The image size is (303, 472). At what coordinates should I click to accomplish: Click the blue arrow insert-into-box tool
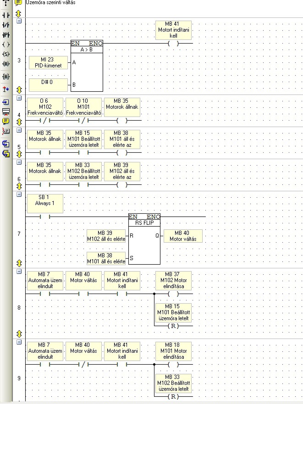pos(6,102)
